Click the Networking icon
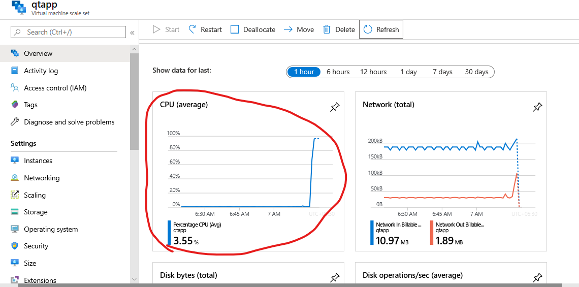This screenshot has height=287, width=579. point(15,178)
